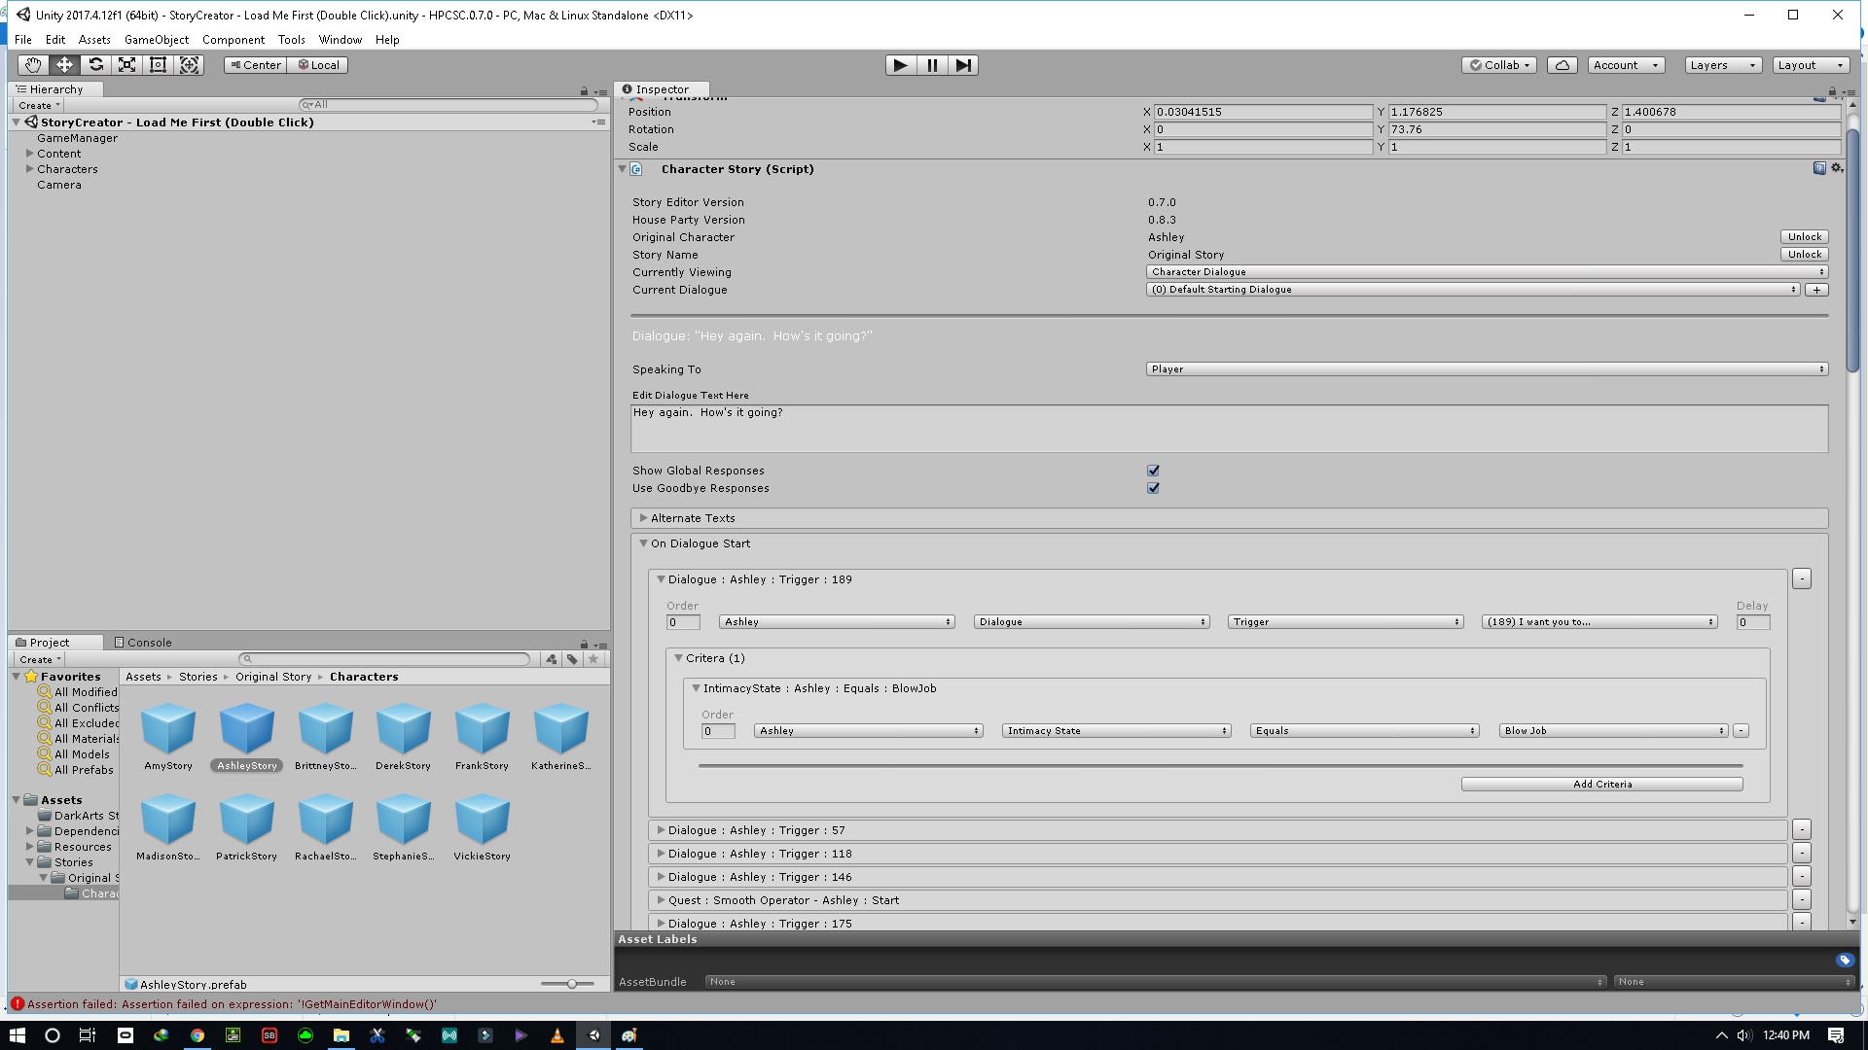
Task: Open the script help book icon
Action: coord(1819,169)
